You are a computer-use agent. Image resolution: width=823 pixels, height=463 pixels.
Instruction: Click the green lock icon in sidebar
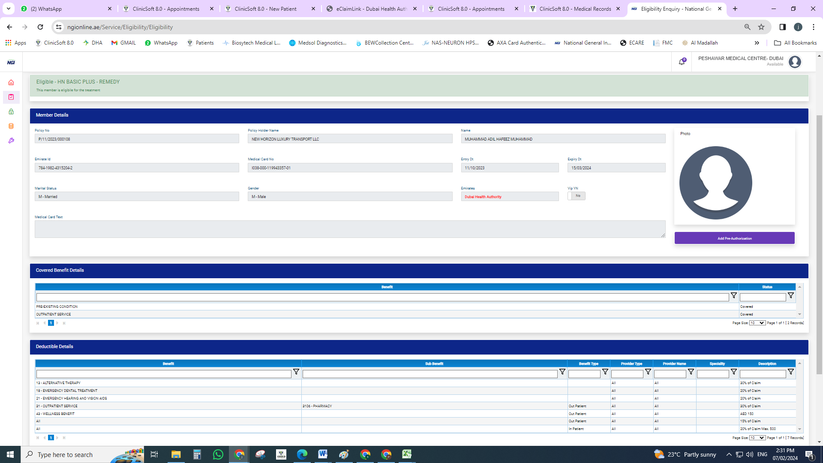pos(11,111)
